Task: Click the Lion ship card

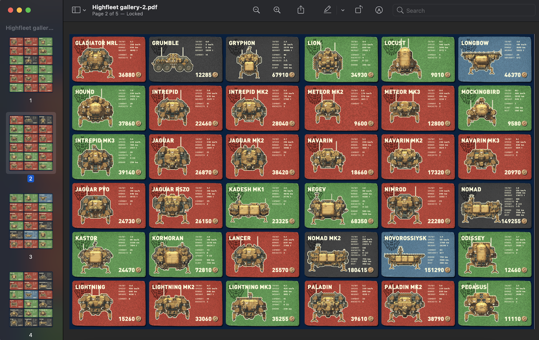Action: pyautogui.click(x=341, y=59)
